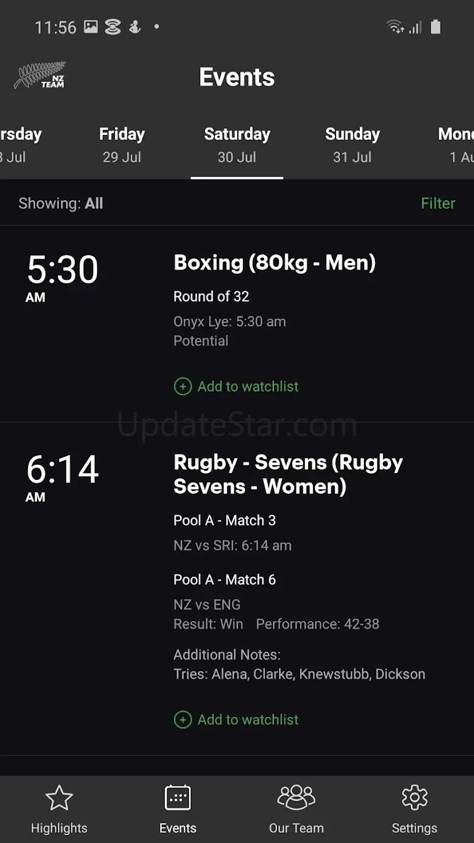The height and width of the screenshot is (843, 474).
Task: Open the Boxing (80kg - Men) event
Action: 275,263
